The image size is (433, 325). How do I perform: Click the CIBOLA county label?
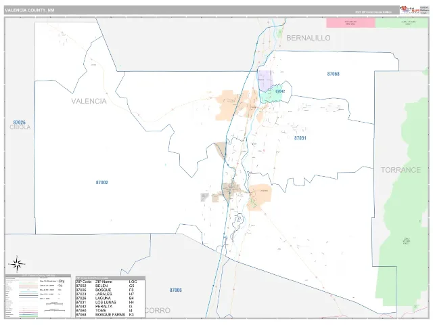click(x=20, y=127)
